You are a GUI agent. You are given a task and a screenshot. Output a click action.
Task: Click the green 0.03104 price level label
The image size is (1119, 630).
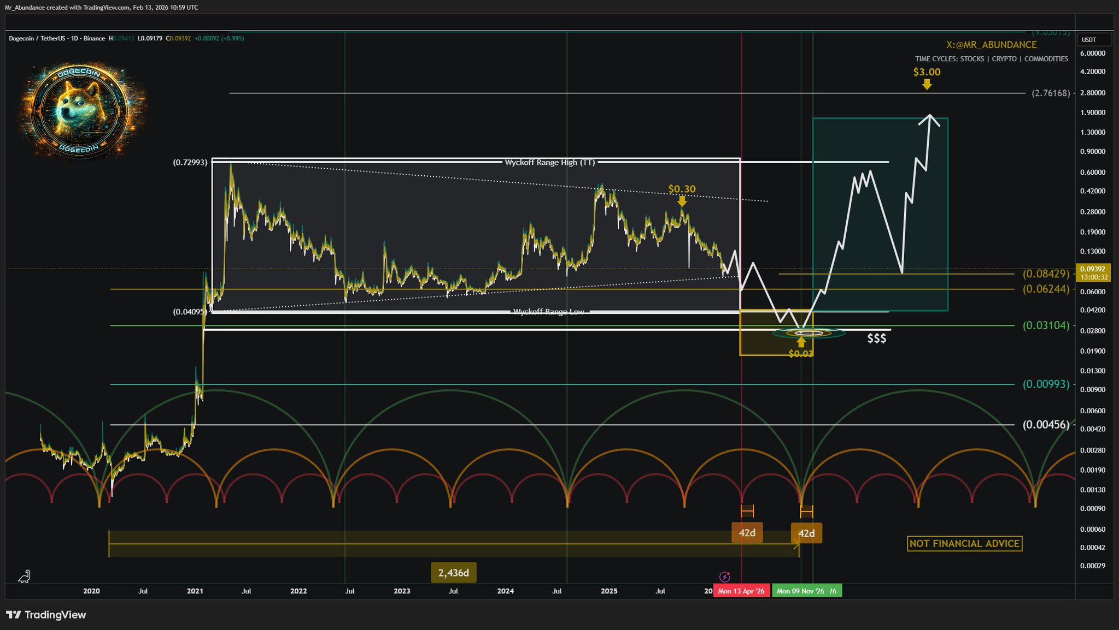tap(1046, 325)
